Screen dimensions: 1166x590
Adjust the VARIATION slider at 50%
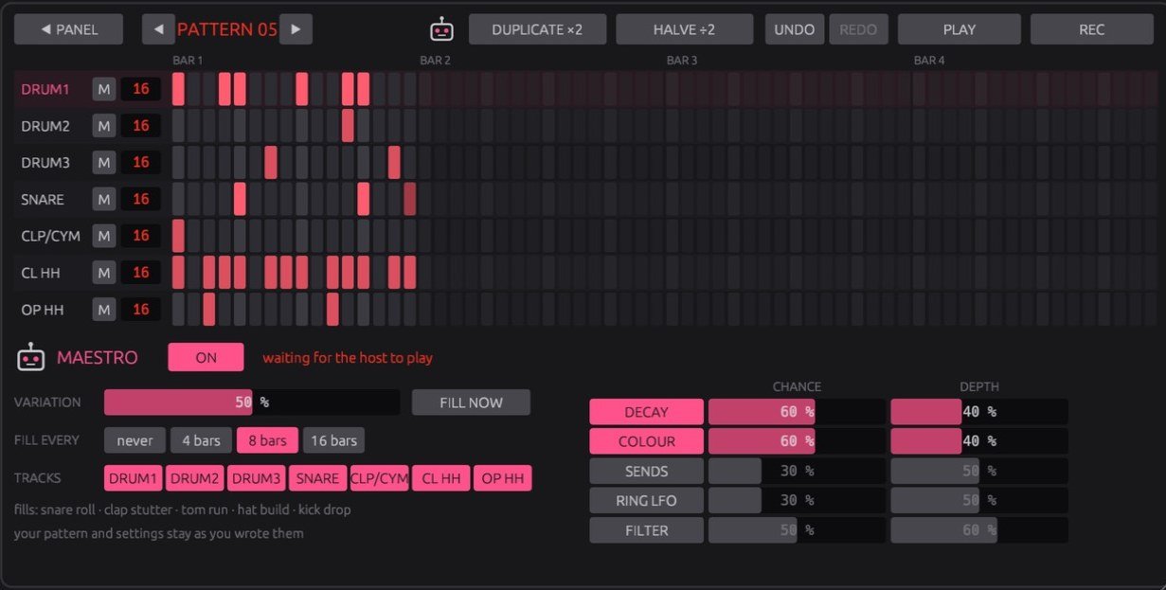coord(252,402)
